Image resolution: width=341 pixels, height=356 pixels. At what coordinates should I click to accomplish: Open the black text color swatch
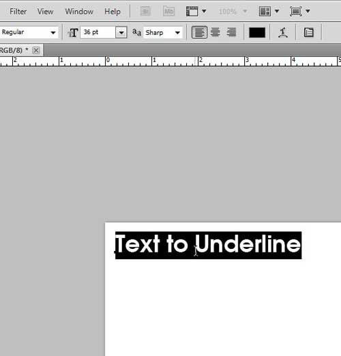point(257,33)
